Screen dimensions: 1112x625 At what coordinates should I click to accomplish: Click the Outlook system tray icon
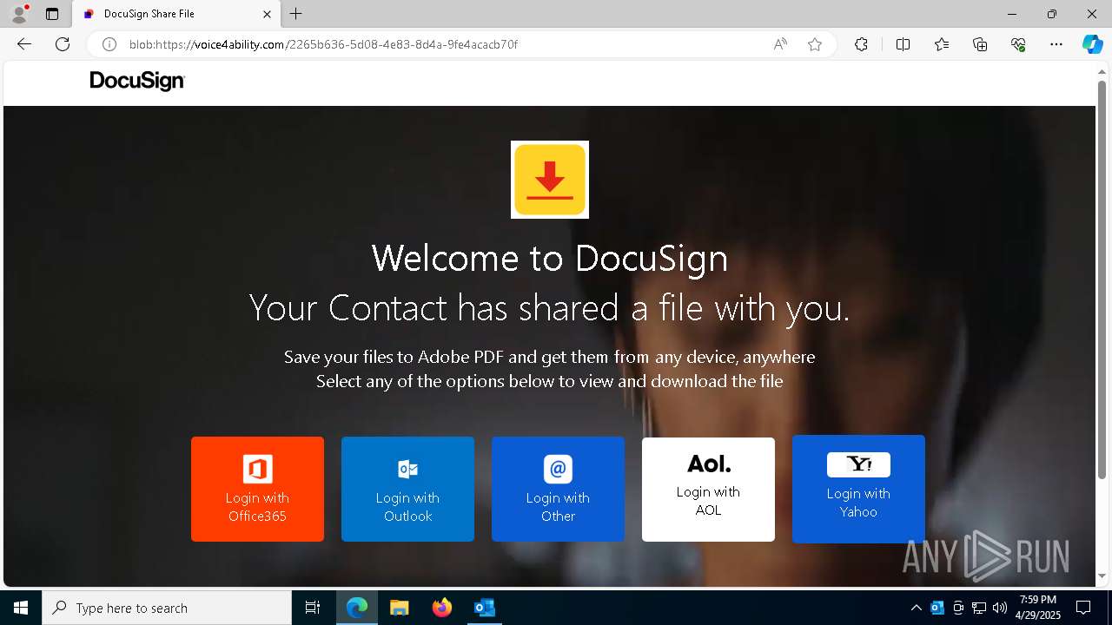pos(937,608)
